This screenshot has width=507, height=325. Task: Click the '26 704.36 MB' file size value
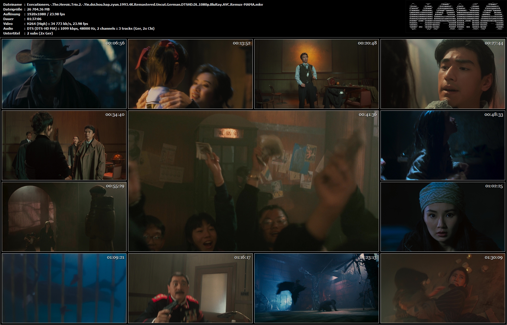tap(38, 9)
